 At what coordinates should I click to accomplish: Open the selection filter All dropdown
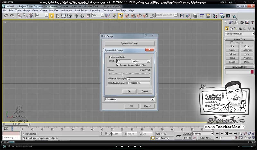[42, 15]
